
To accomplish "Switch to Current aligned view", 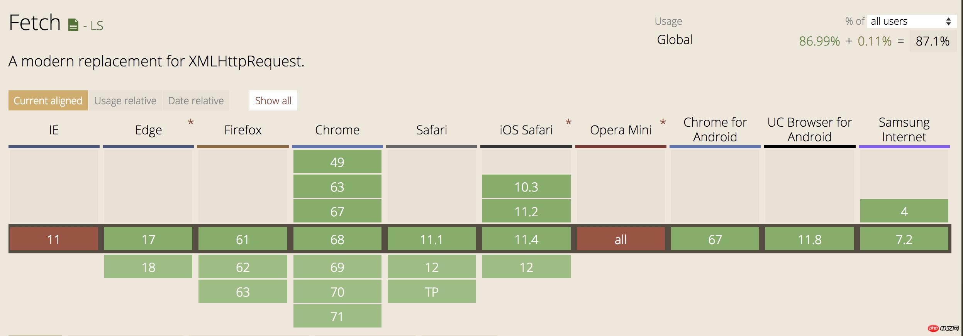I will point(48,101).
